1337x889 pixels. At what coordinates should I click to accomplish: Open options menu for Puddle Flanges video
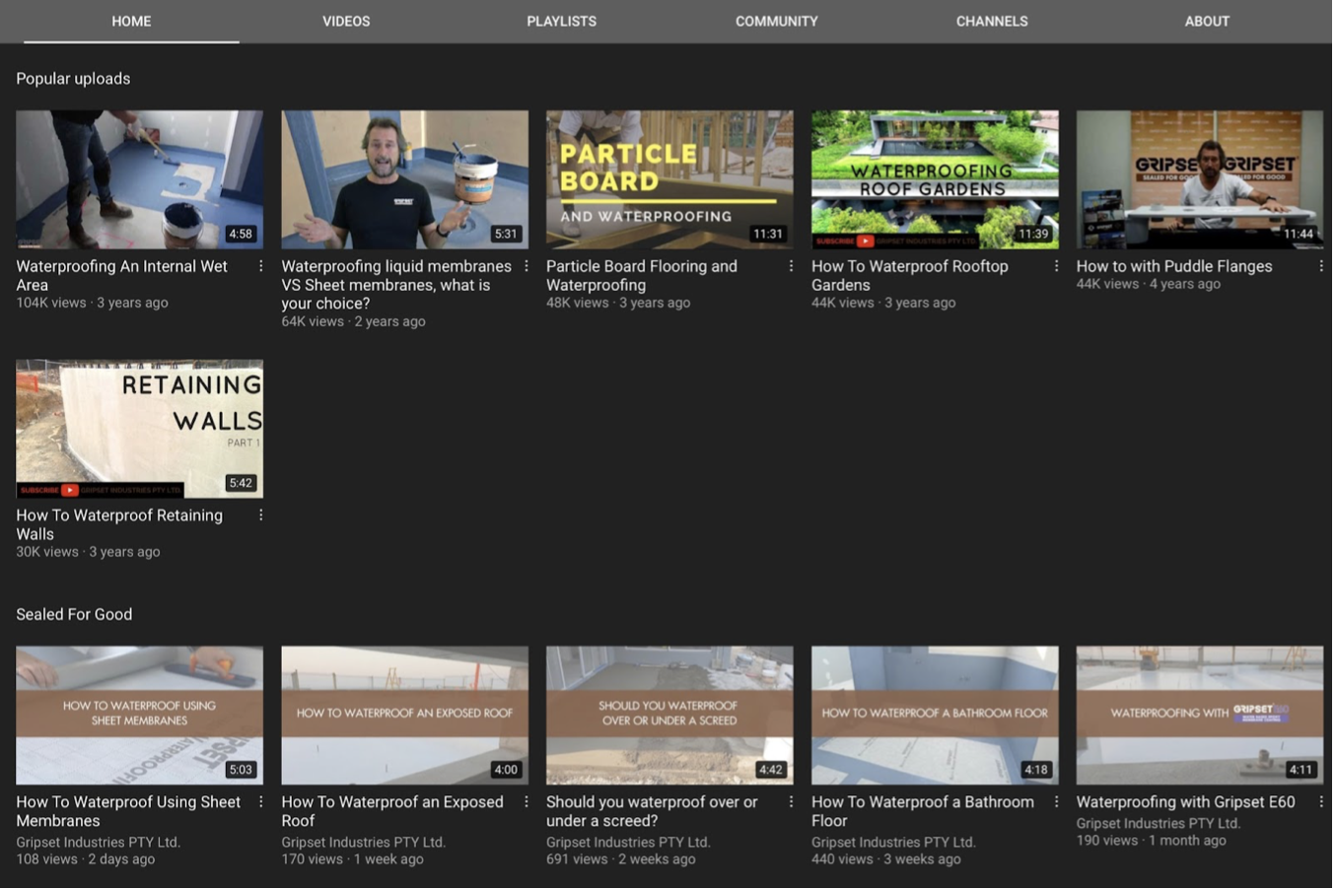tap(1321, 266)
